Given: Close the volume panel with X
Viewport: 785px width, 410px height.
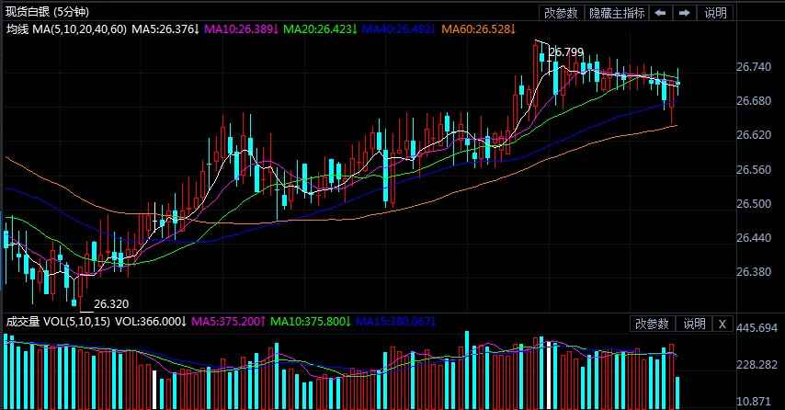Looking at the screenshot, I should pyautogui.click(x=722, y=324).
